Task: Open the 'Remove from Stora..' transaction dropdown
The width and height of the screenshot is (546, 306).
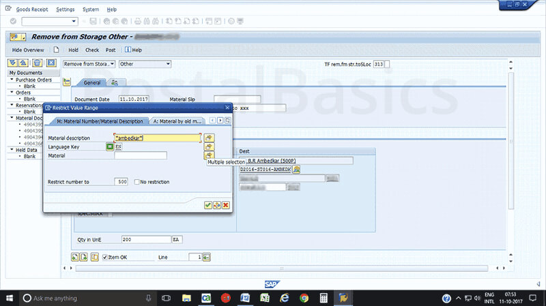Action: (x=89, y=64)
